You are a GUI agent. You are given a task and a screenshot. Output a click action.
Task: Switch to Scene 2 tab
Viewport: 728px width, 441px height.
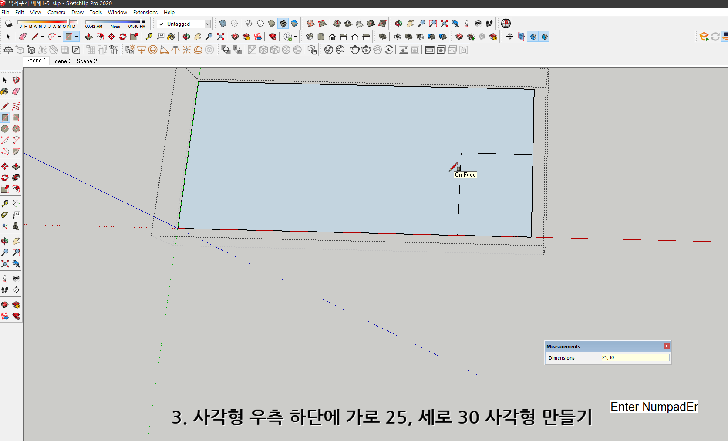(86, 61)
